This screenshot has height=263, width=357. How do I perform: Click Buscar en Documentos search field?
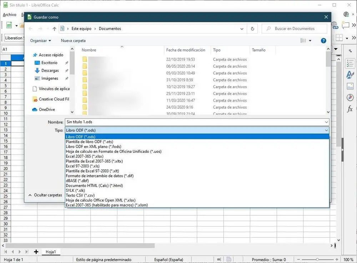(x=295, y=29)
